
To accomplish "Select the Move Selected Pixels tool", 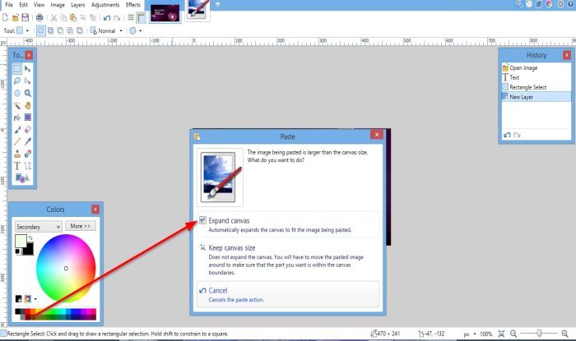I will coord(27,69).
